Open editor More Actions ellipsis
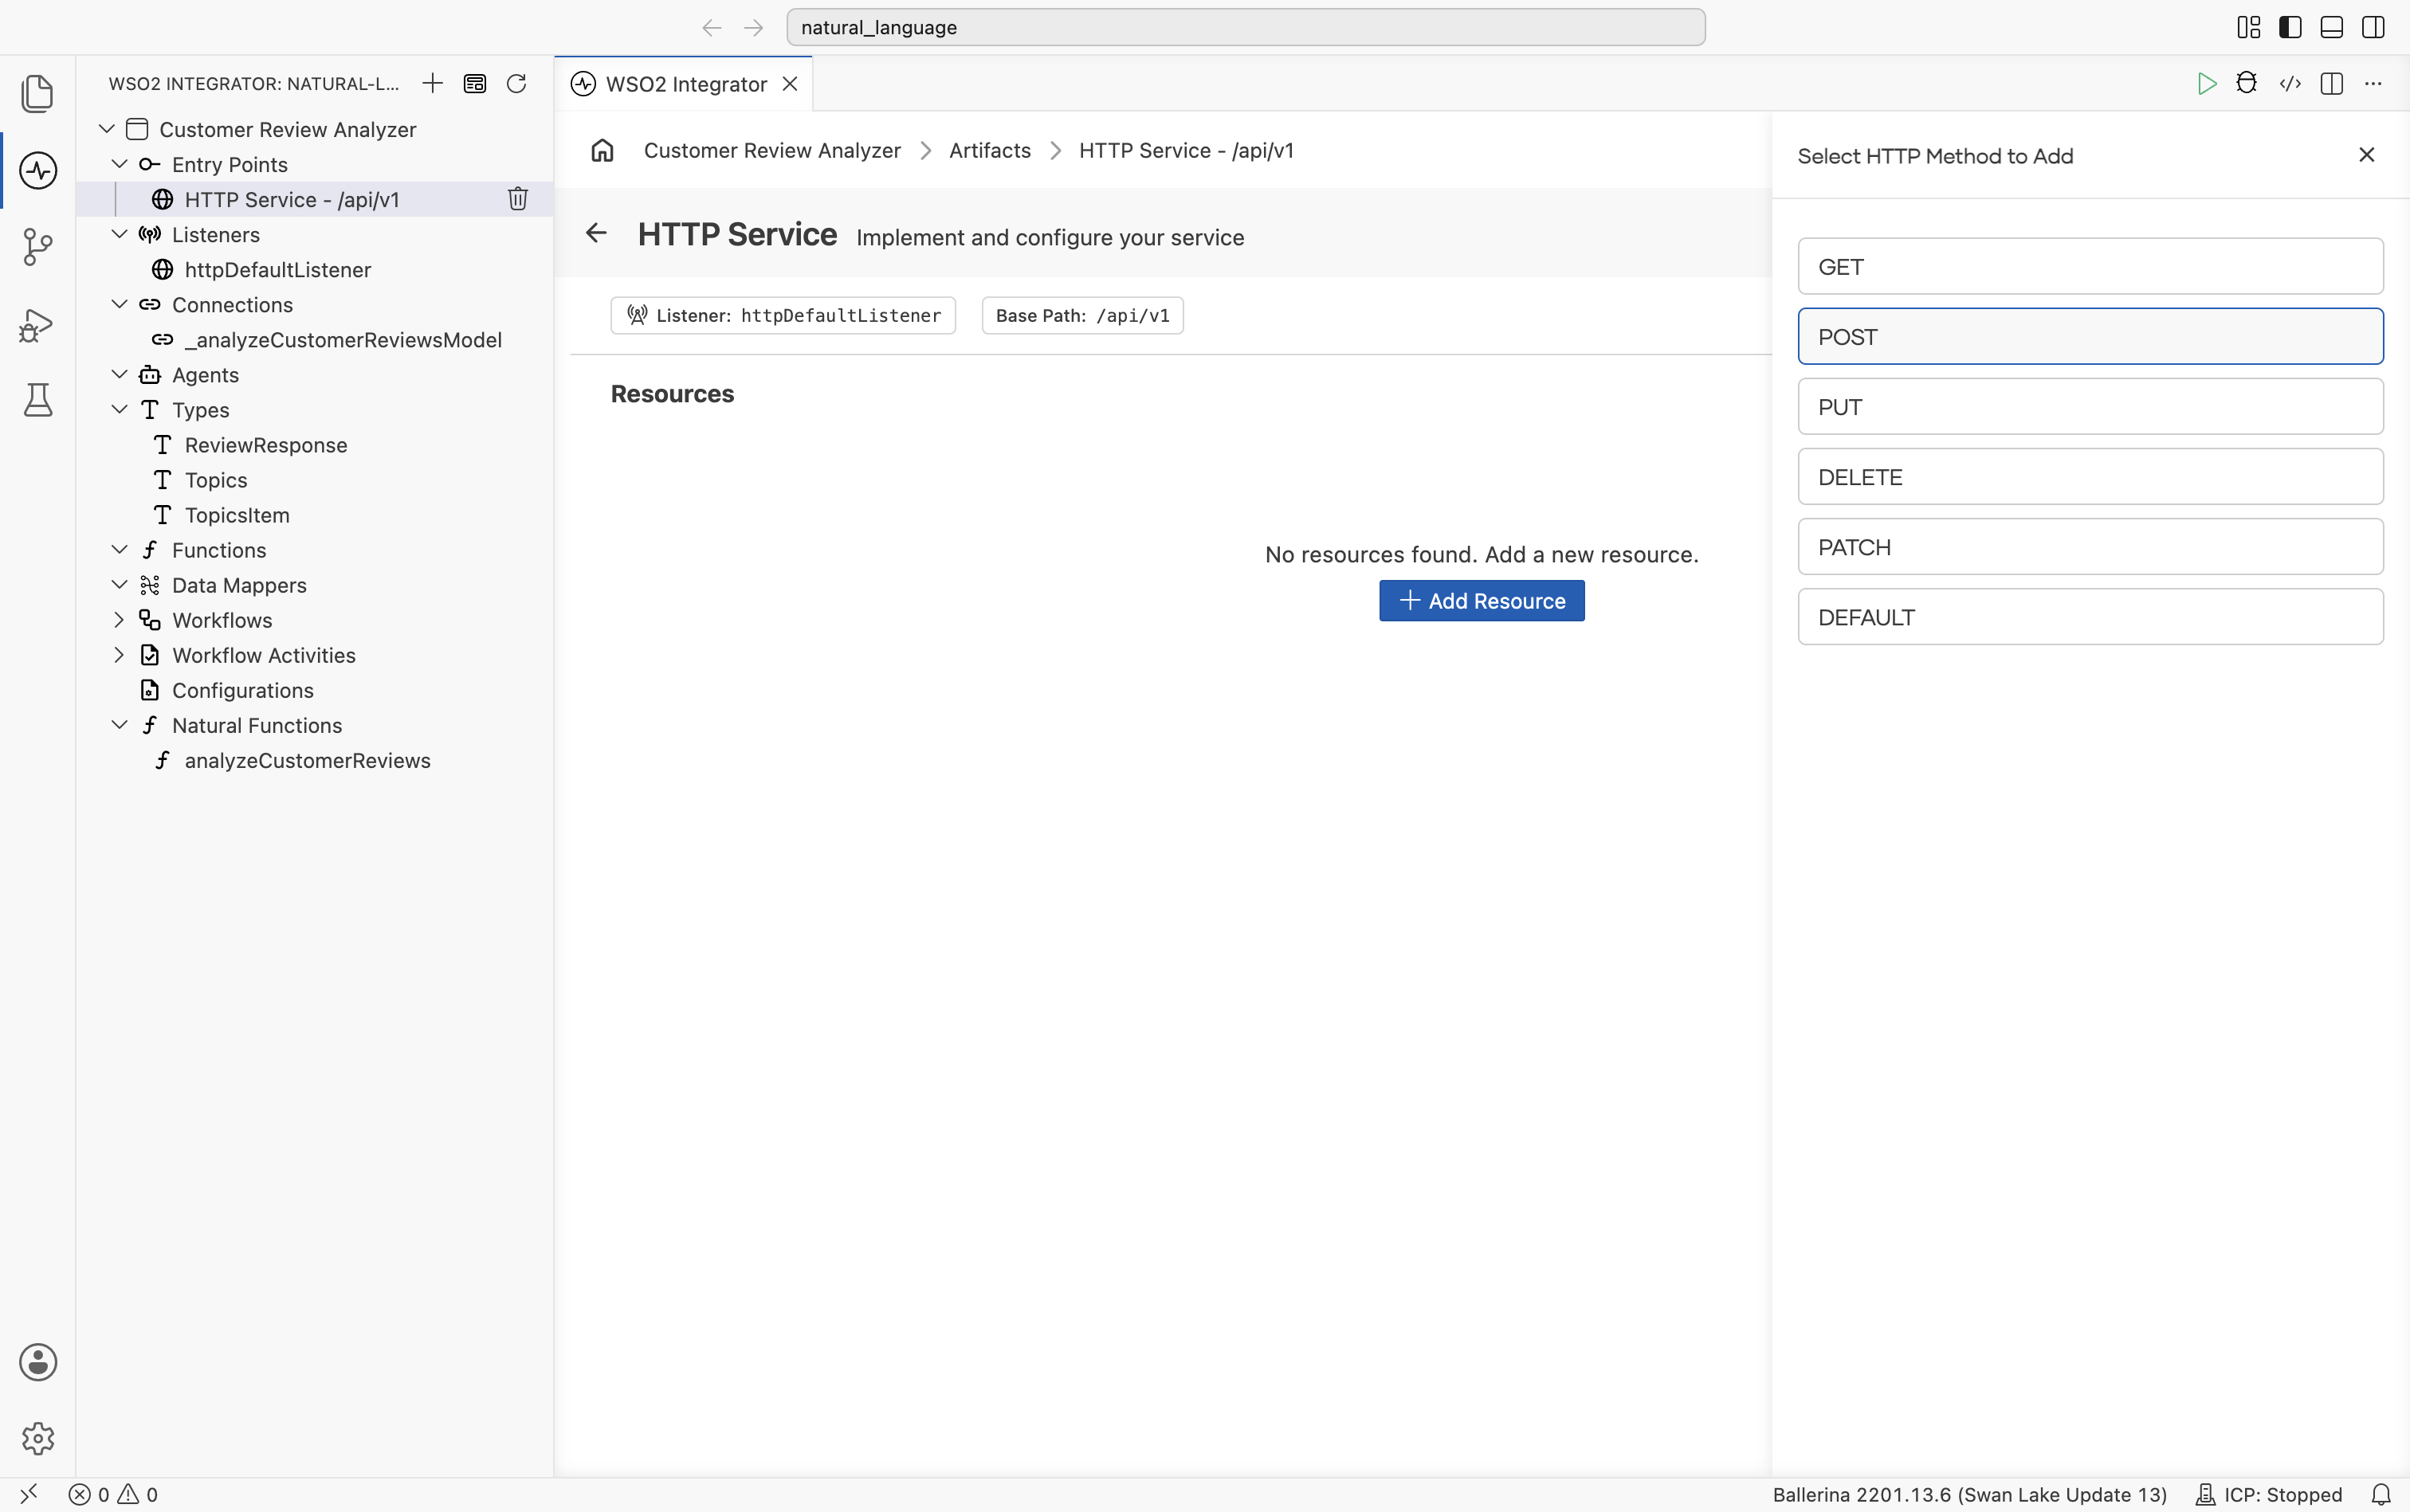 pyautogui.click(x=2373, y=83)
